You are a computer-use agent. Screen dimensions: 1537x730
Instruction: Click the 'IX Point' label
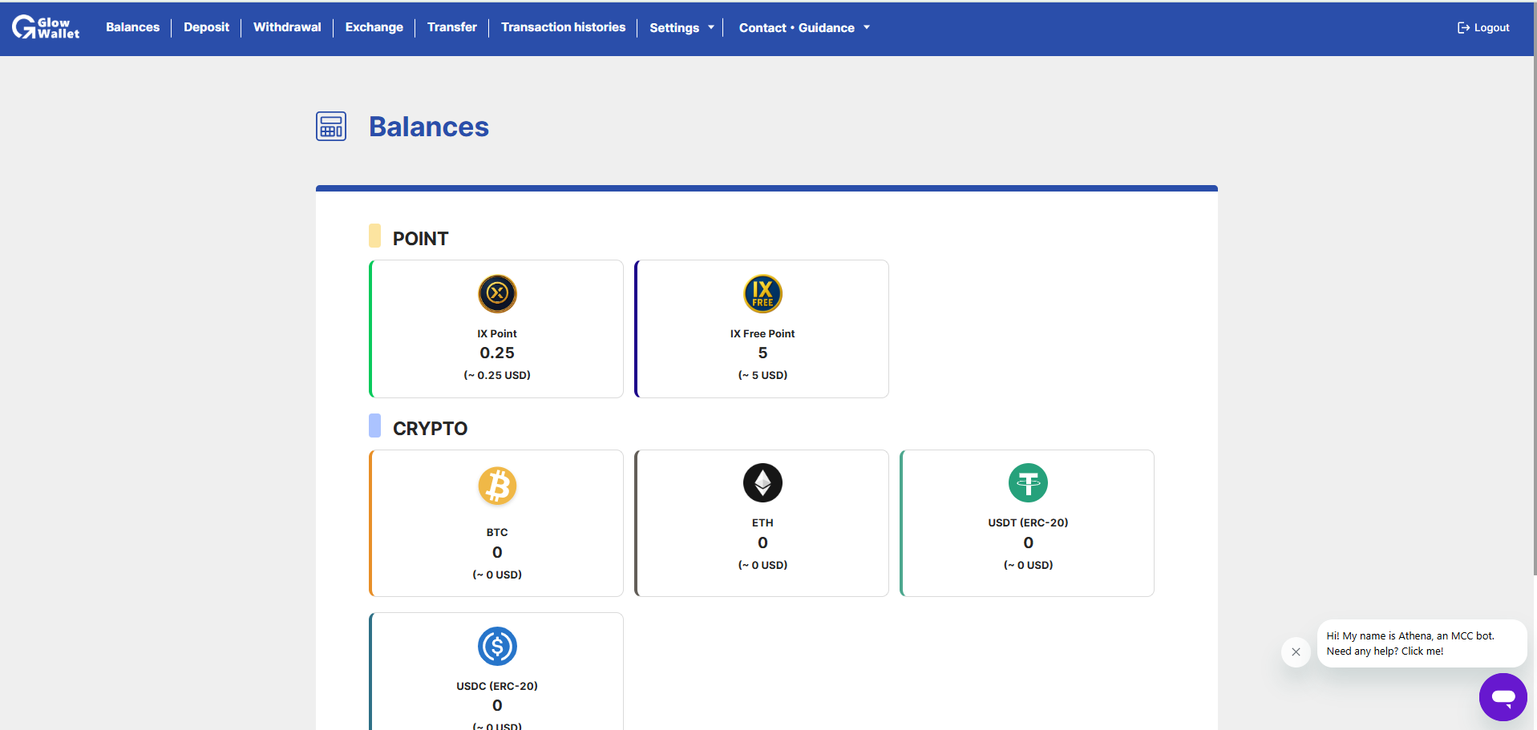[x=497, y=333]
